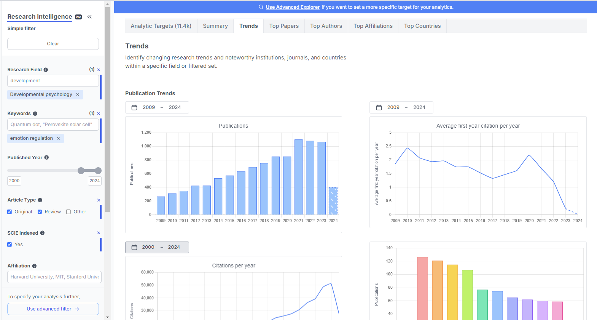Open the Top Affiliations tab
Screen dimensions: 597x320
[x=373, y=26]
